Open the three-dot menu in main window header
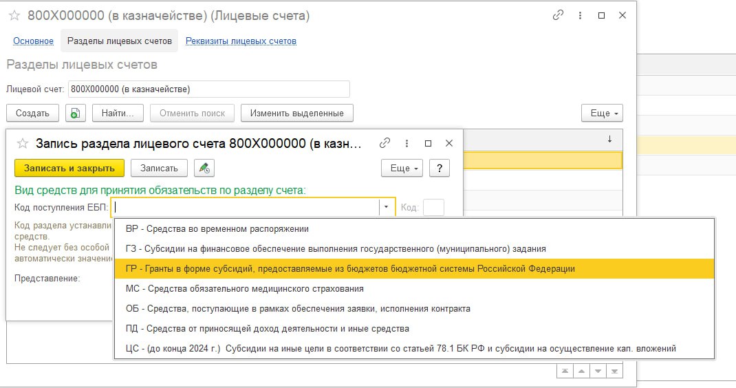The image size is (736, 388). tap(581, 15)
